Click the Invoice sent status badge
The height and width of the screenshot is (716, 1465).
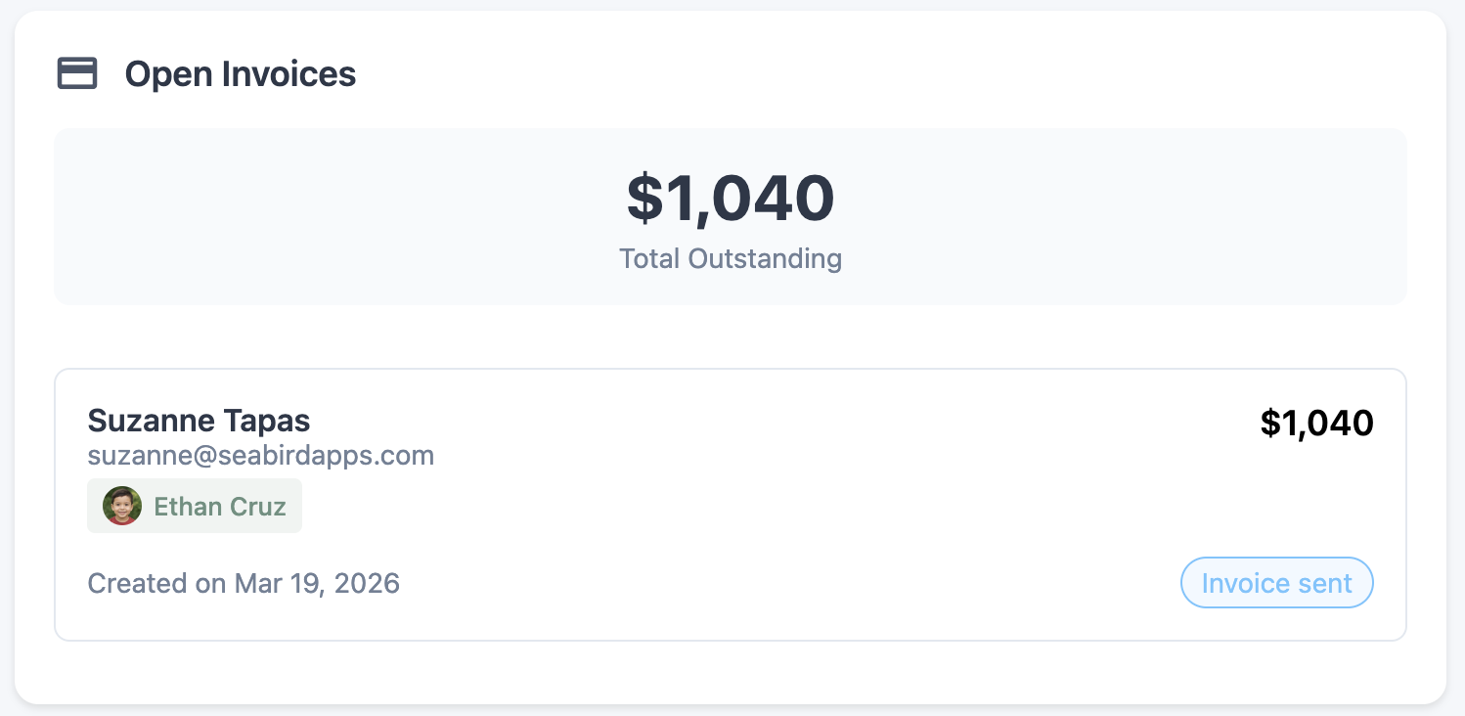[x=1276, y=583]
